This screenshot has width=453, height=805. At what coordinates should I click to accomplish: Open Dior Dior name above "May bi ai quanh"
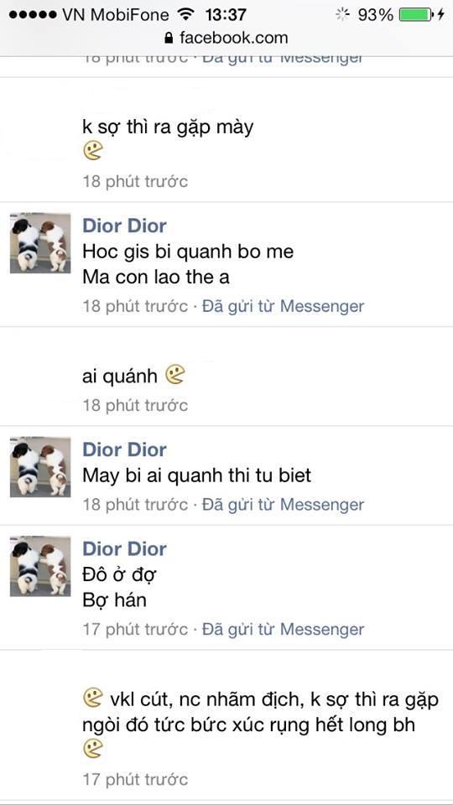tap(125, 449)
